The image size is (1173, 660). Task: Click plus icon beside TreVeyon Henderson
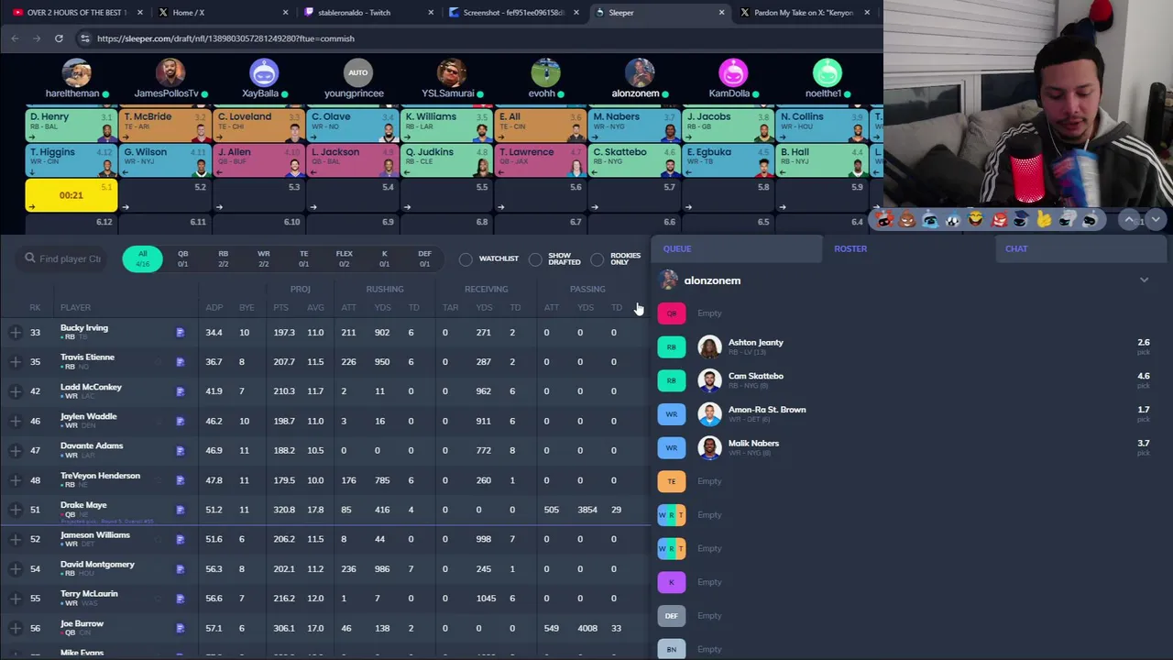(x=16, y=480)
